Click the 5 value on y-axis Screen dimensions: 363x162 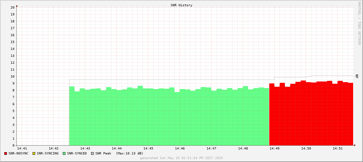[14, 111]
